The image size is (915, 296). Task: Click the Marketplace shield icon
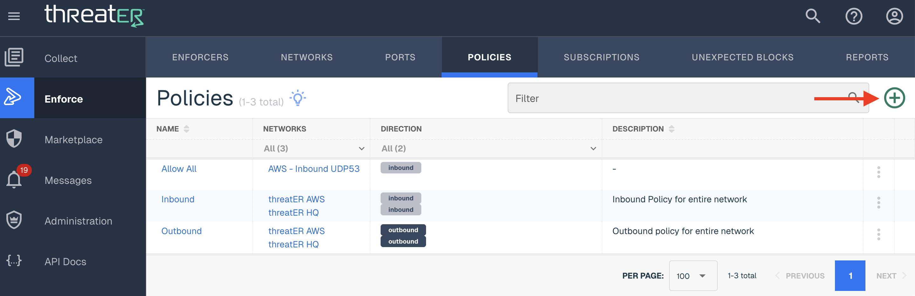[14, 138]
